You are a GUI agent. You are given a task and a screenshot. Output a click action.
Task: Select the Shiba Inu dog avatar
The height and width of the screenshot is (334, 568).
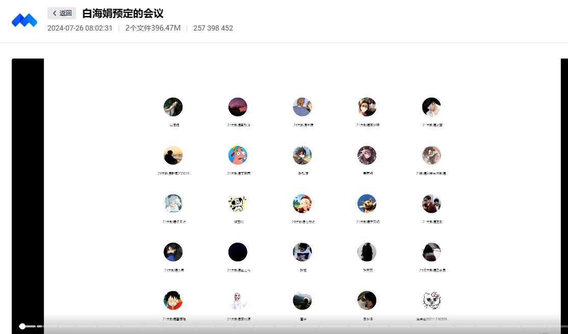(x=367, y=204)
